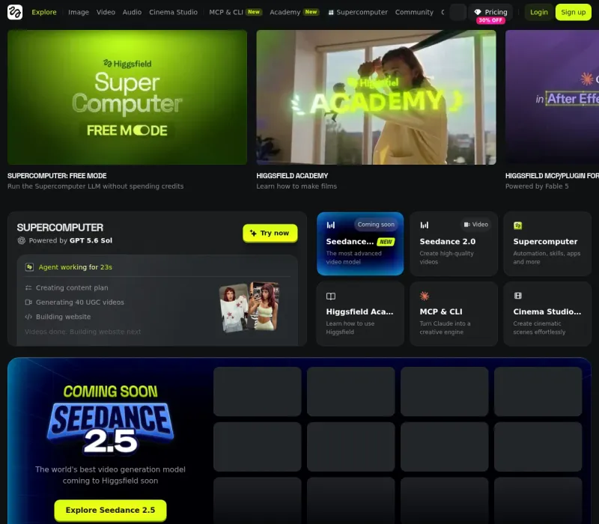Click 'Agent working for 23s' text
This screenshot has width=599, height=524.
[76, 267]
